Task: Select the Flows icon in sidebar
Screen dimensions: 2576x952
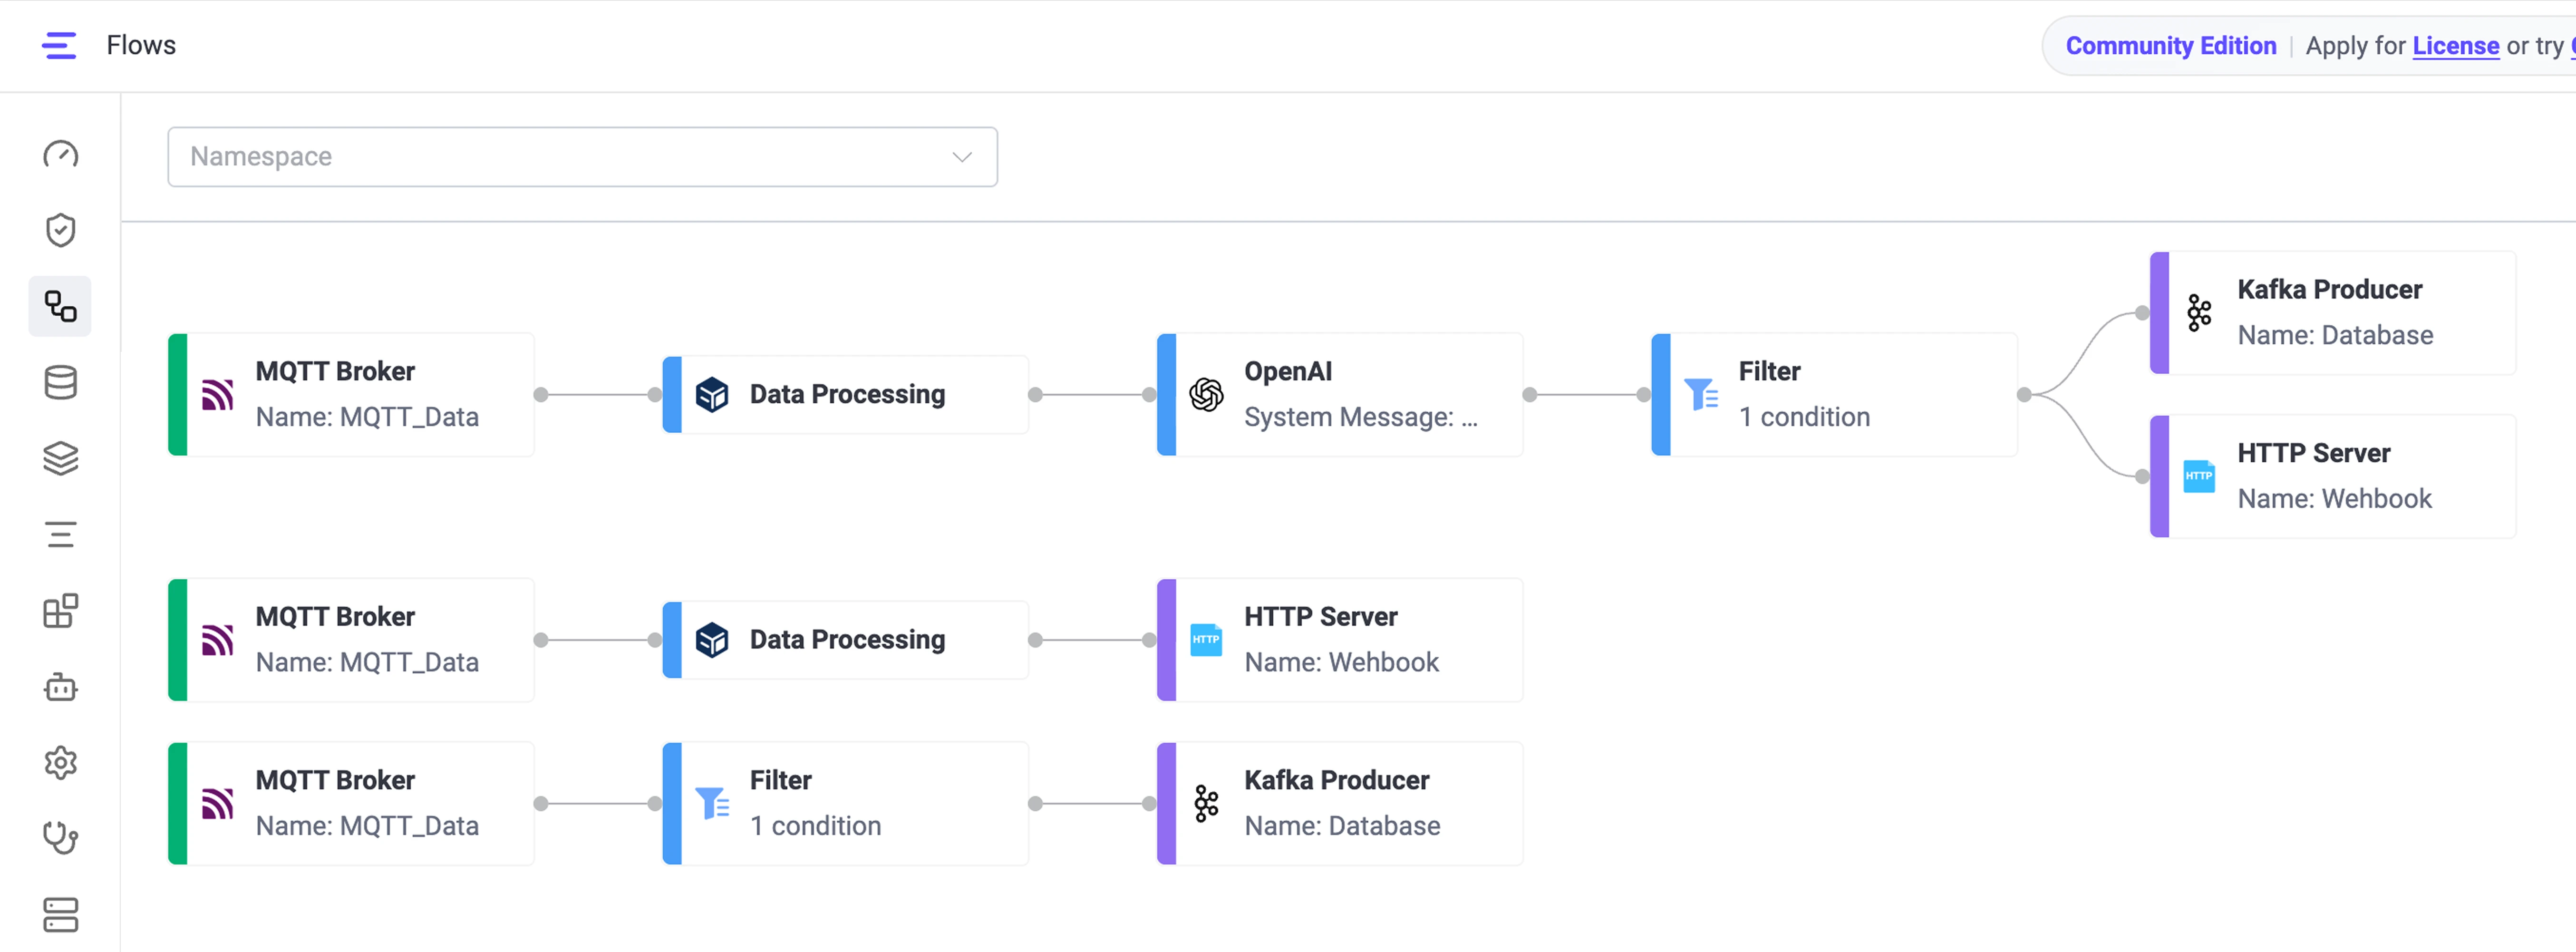Action: pyautogui.click(x=60, y=306)
